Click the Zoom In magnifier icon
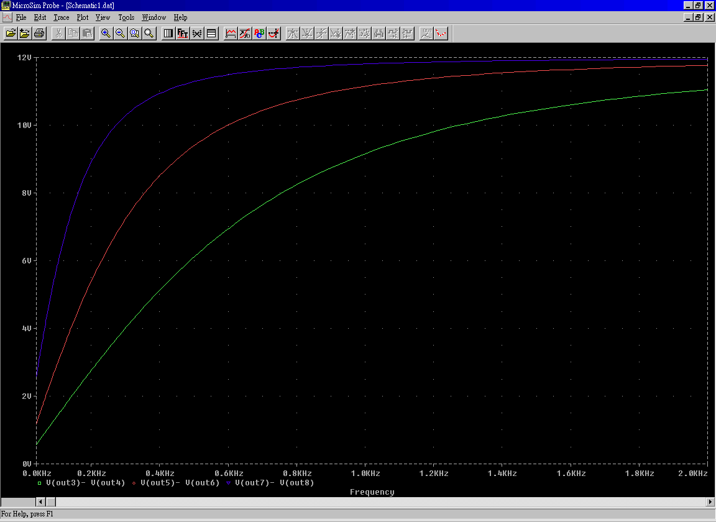 tap(106, 34)
